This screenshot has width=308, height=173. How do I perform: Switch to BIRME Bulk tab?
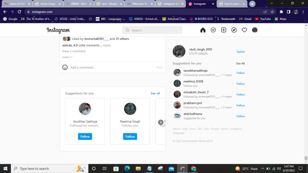pyautogui.click(x=79, y=4)
